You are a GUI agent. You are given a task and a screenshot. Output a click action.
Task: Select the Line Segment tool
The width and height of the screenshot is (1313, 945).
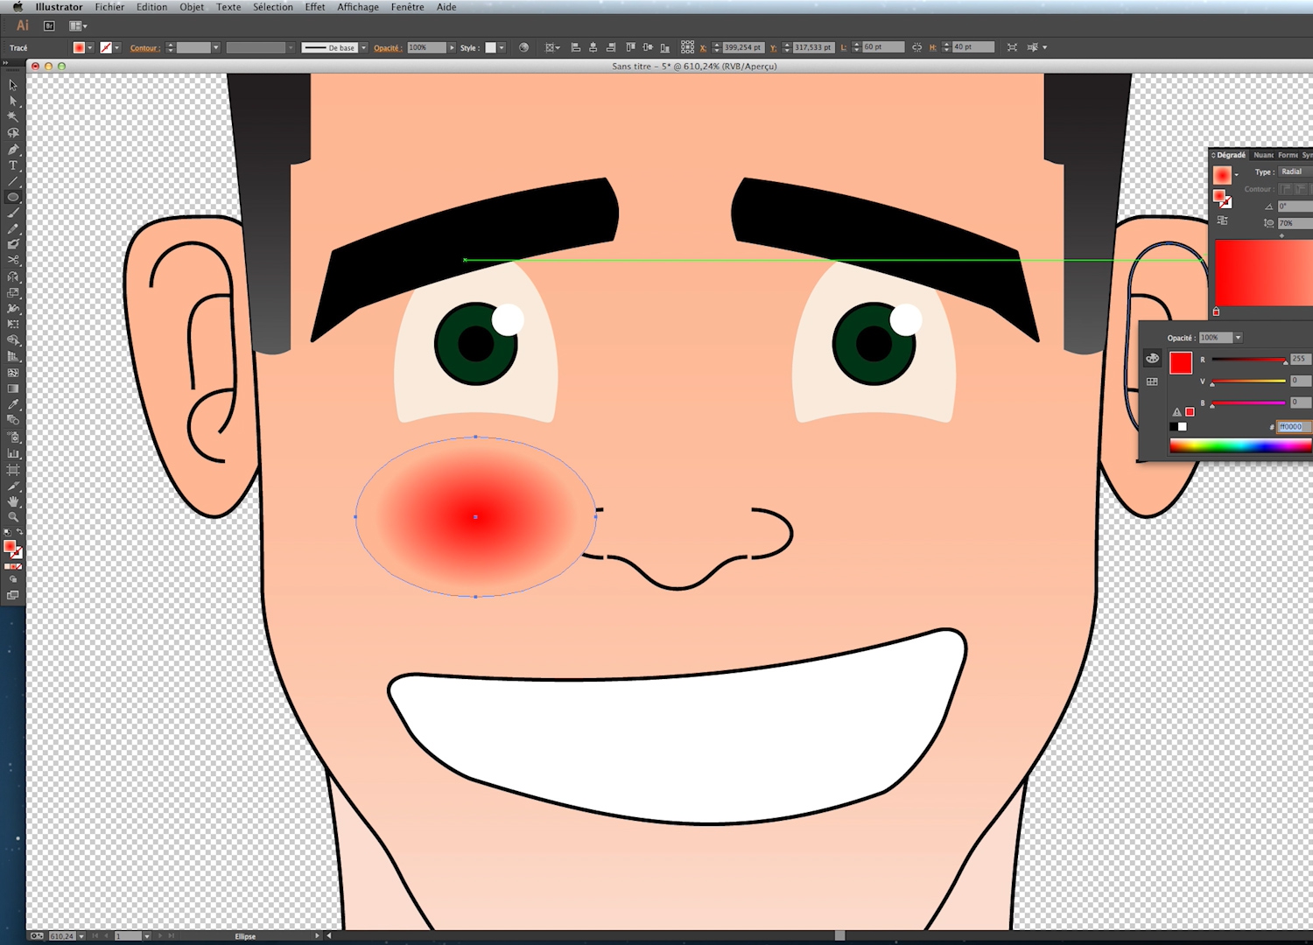(x=13, y=180)
